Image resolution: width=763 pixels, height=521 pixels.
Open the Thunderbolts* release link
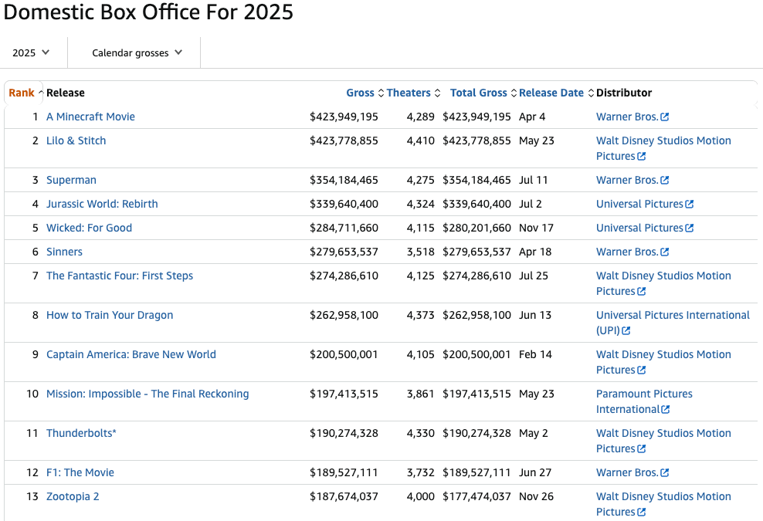click(81, 433)
